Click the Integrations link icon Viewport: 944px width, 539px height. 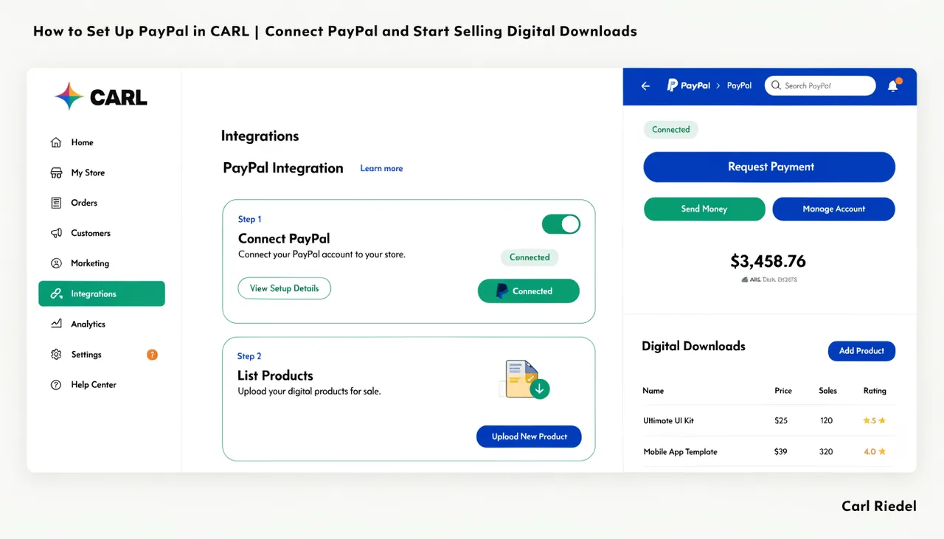click(x=56, y=293)
